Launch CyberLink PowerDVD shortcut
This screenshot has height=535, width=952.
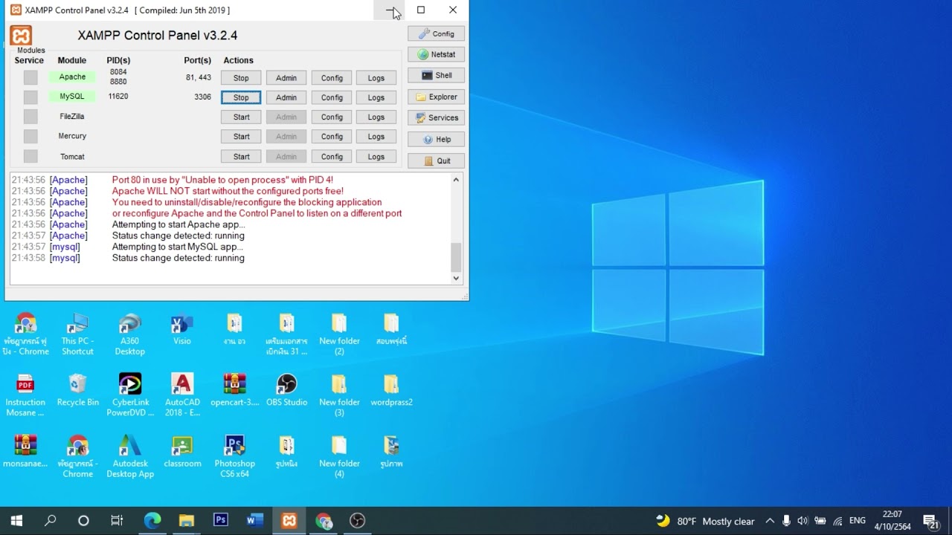pos(130,395)
